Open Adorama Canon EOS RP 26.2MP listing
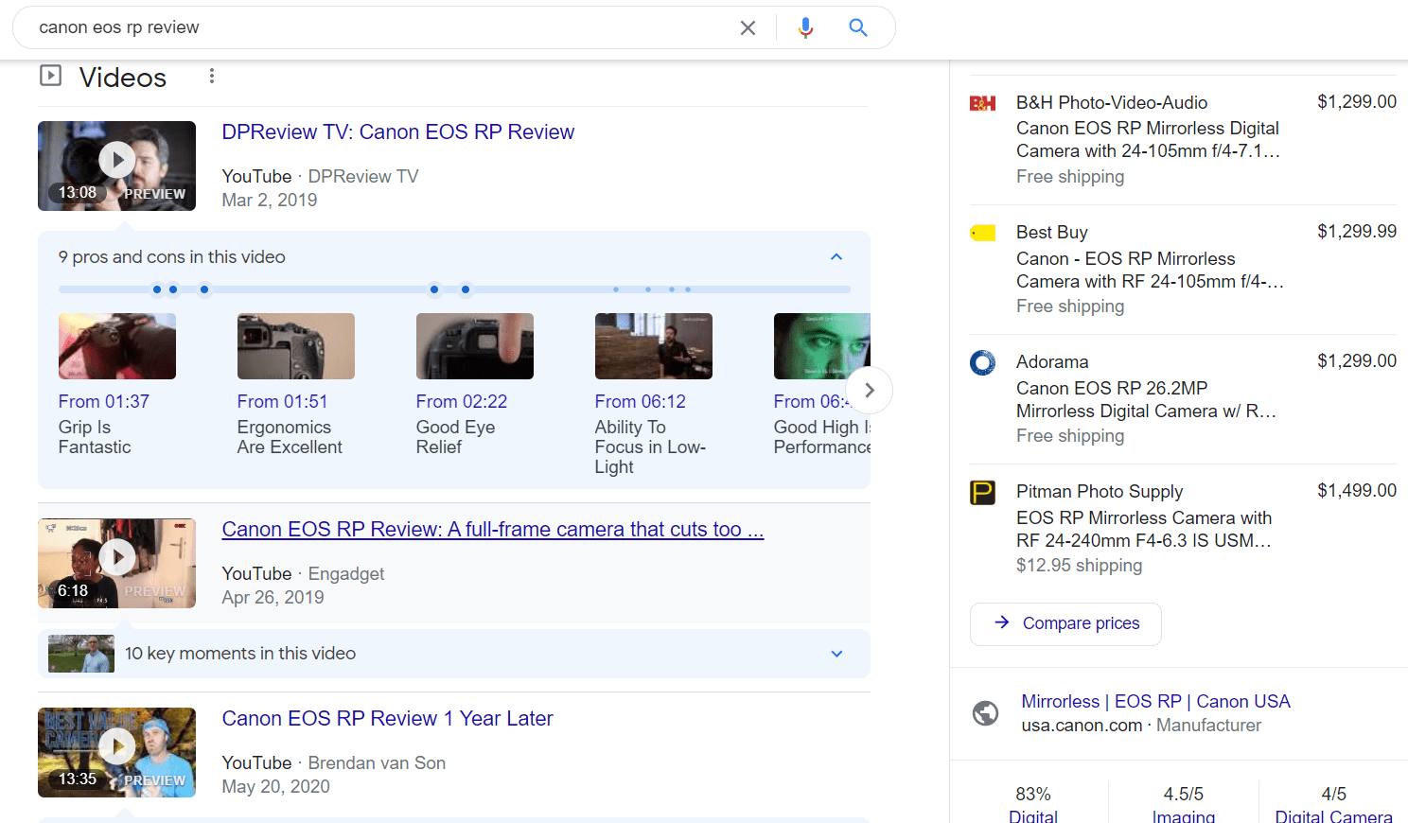 pyautogui.click(x=1146, y=400)
